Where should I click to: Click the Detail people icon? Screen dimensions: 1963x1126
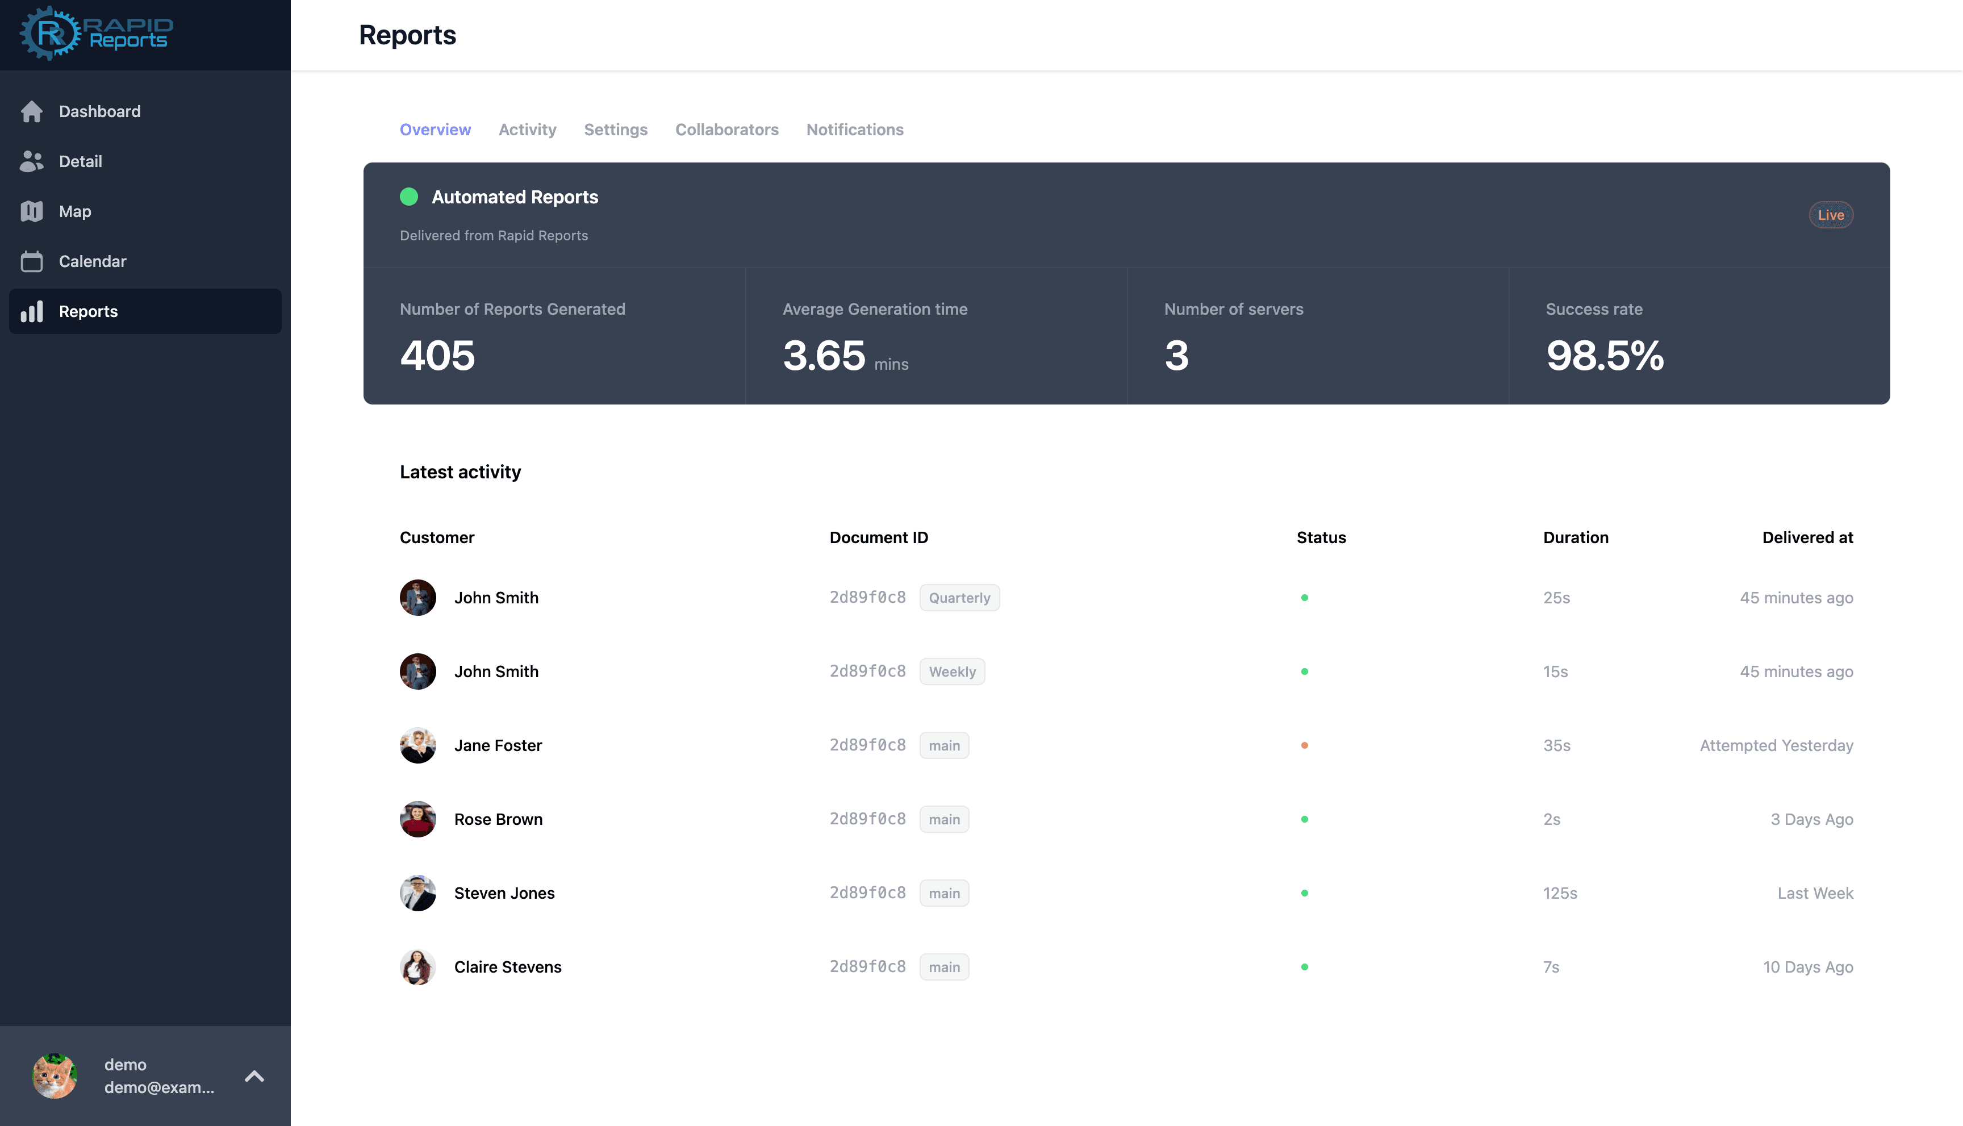[x=32, y=161]
